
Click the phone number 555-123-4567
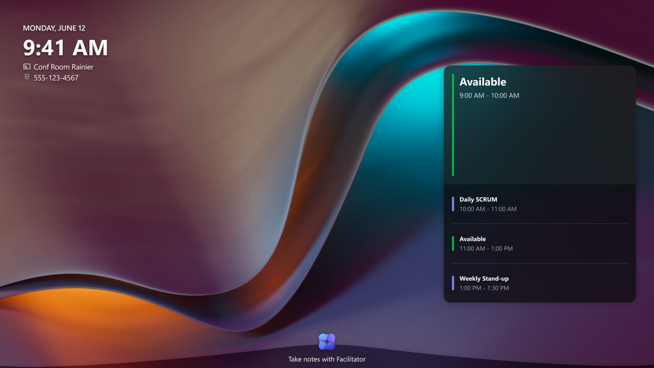pyautogui.click(x=56, y=78)
